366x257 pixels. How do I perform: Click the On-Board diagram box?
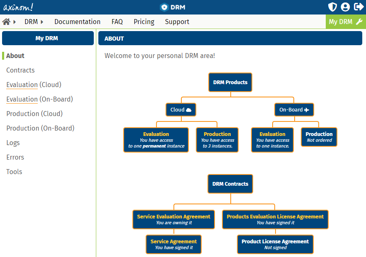[294, 109]
